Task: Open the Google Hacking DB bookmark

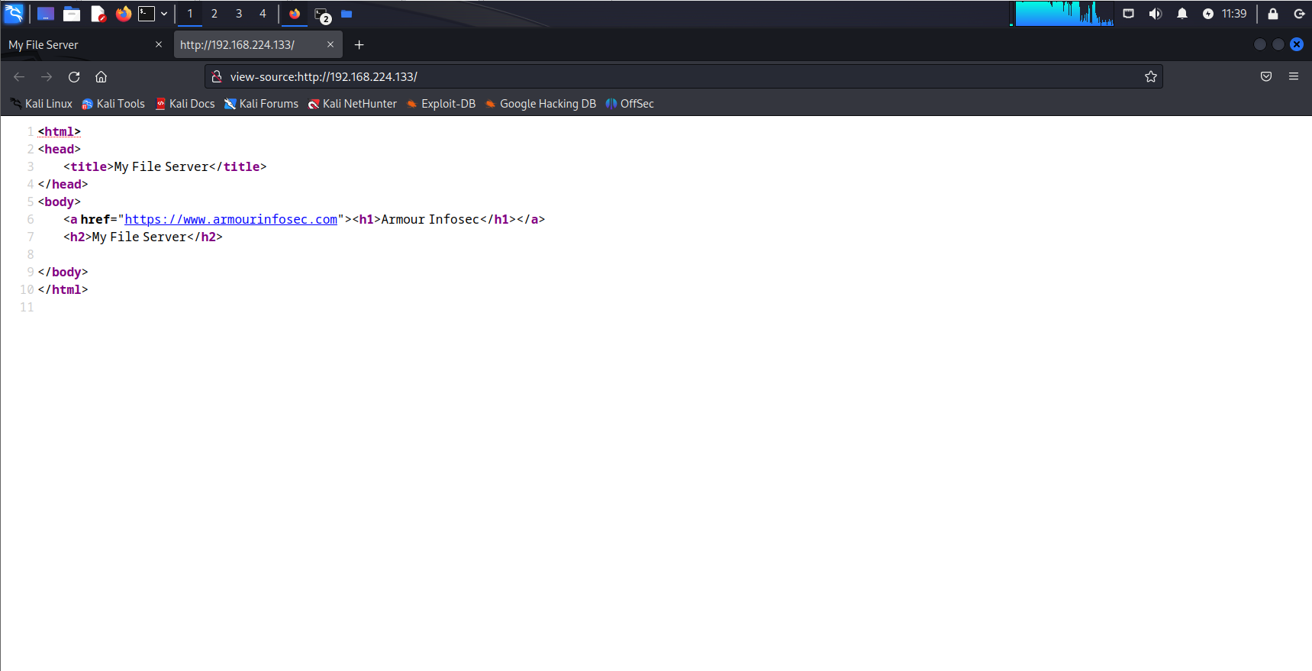Action: [540, 104]
